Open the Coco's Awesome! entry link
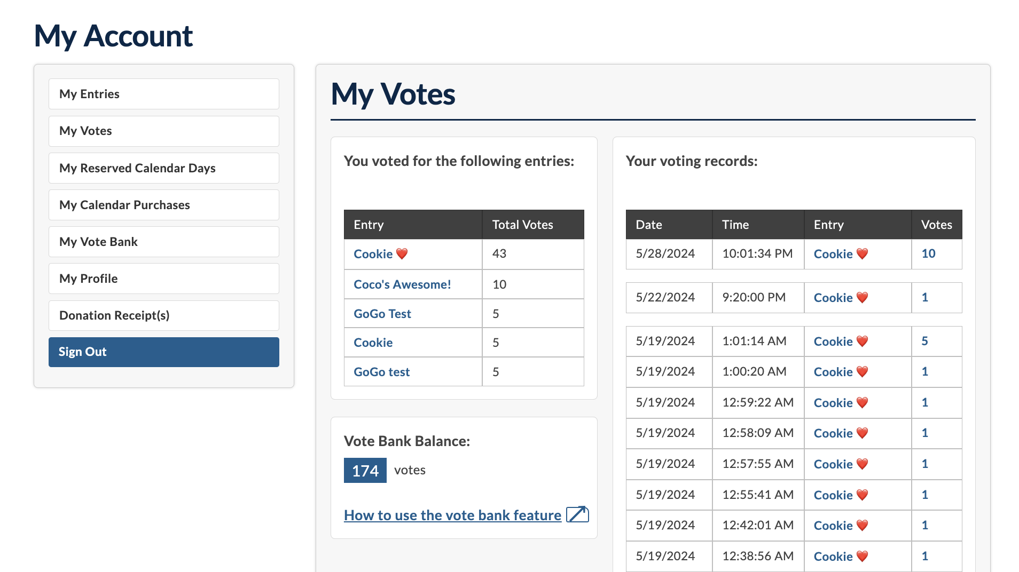Image resolution: width=1019 pixels, height=572 pixels. click(x=402, y=284)
